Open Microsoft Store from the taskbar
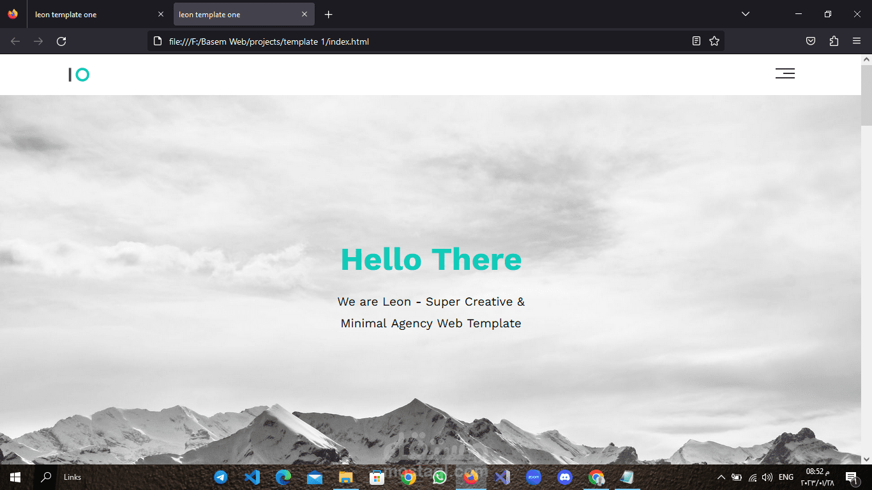872x490 pixels. tap(377, 477)
